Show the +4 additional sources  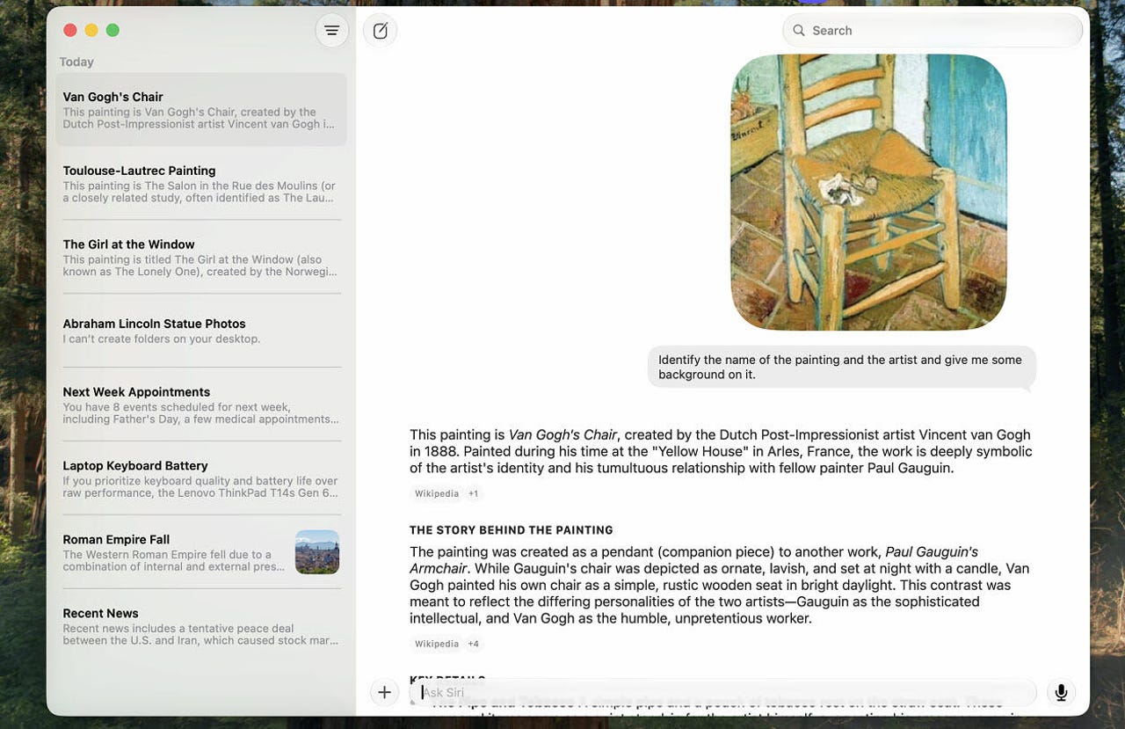[473, 644]
